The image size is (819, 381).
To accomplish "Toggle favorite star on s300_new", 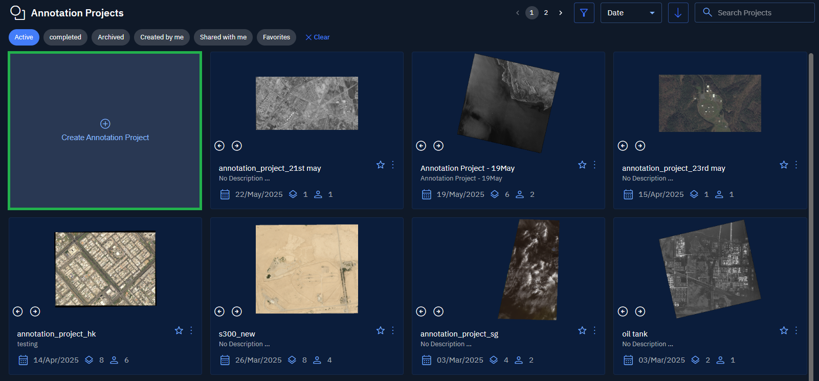I will (381, 330).
